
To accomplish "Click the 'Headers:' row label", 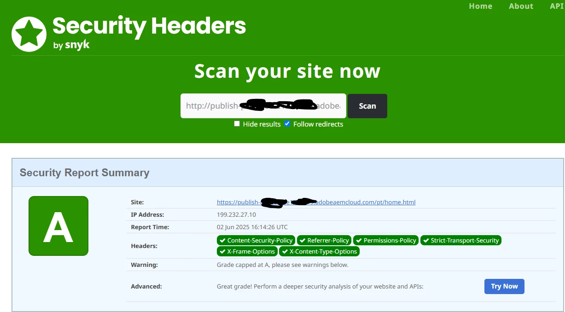I will pos(144,246).
